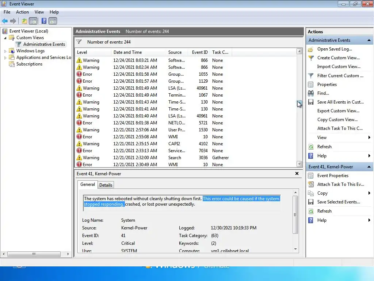Click the Forward arrow toolbar icon
Image resolution: width=374 pixels, height=281 pixels.
click(13, 21)
